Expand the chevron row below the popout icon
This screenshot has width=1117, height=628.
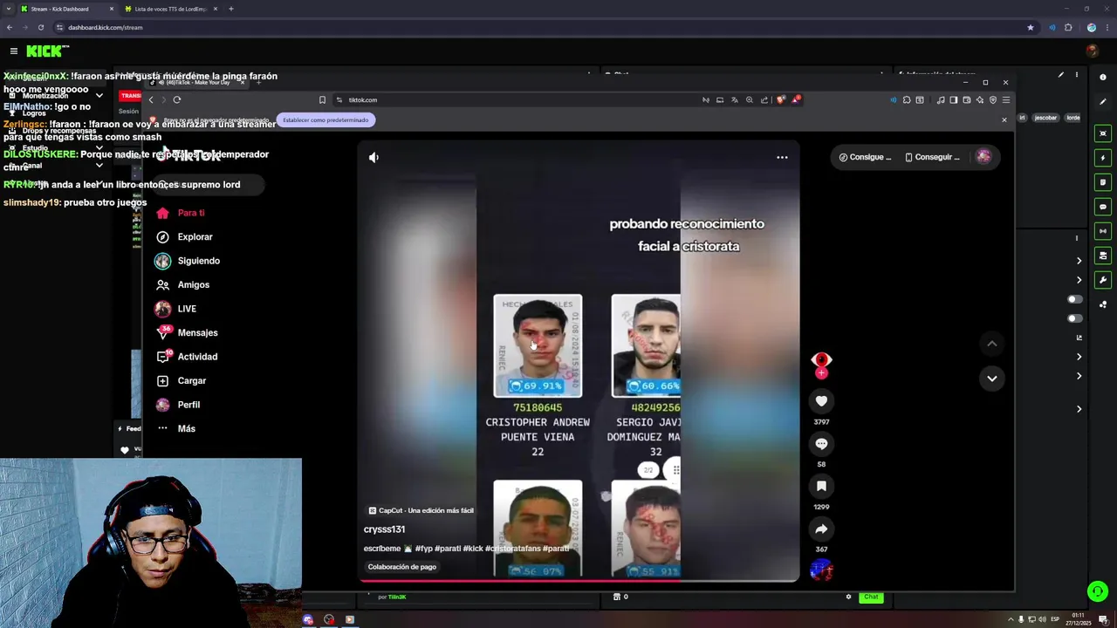[1079, 357]
